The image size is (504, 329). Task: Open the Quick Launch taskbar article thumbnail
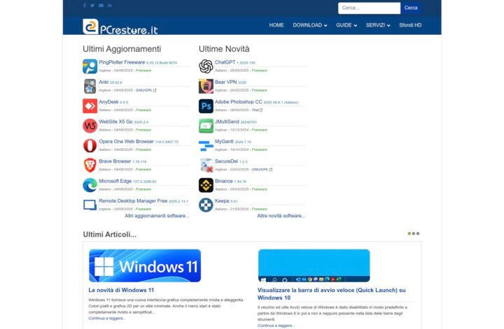pyautogui.click(x=314, y=265)
